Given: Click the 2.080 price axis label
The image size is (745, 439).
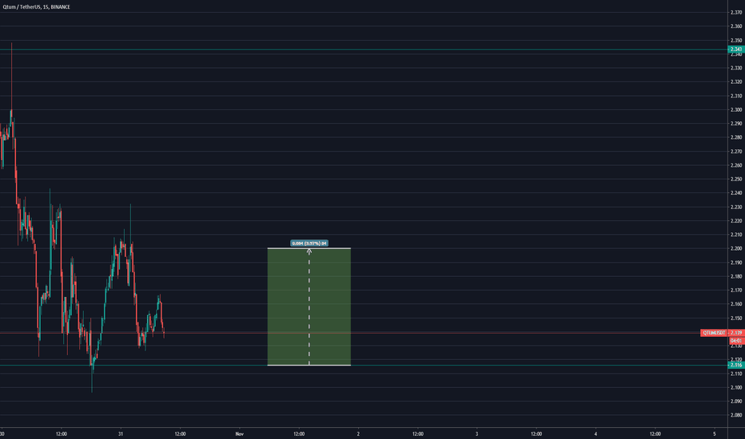Looking at the screenshot, I should pyautogui.click(x=736, y=415).
